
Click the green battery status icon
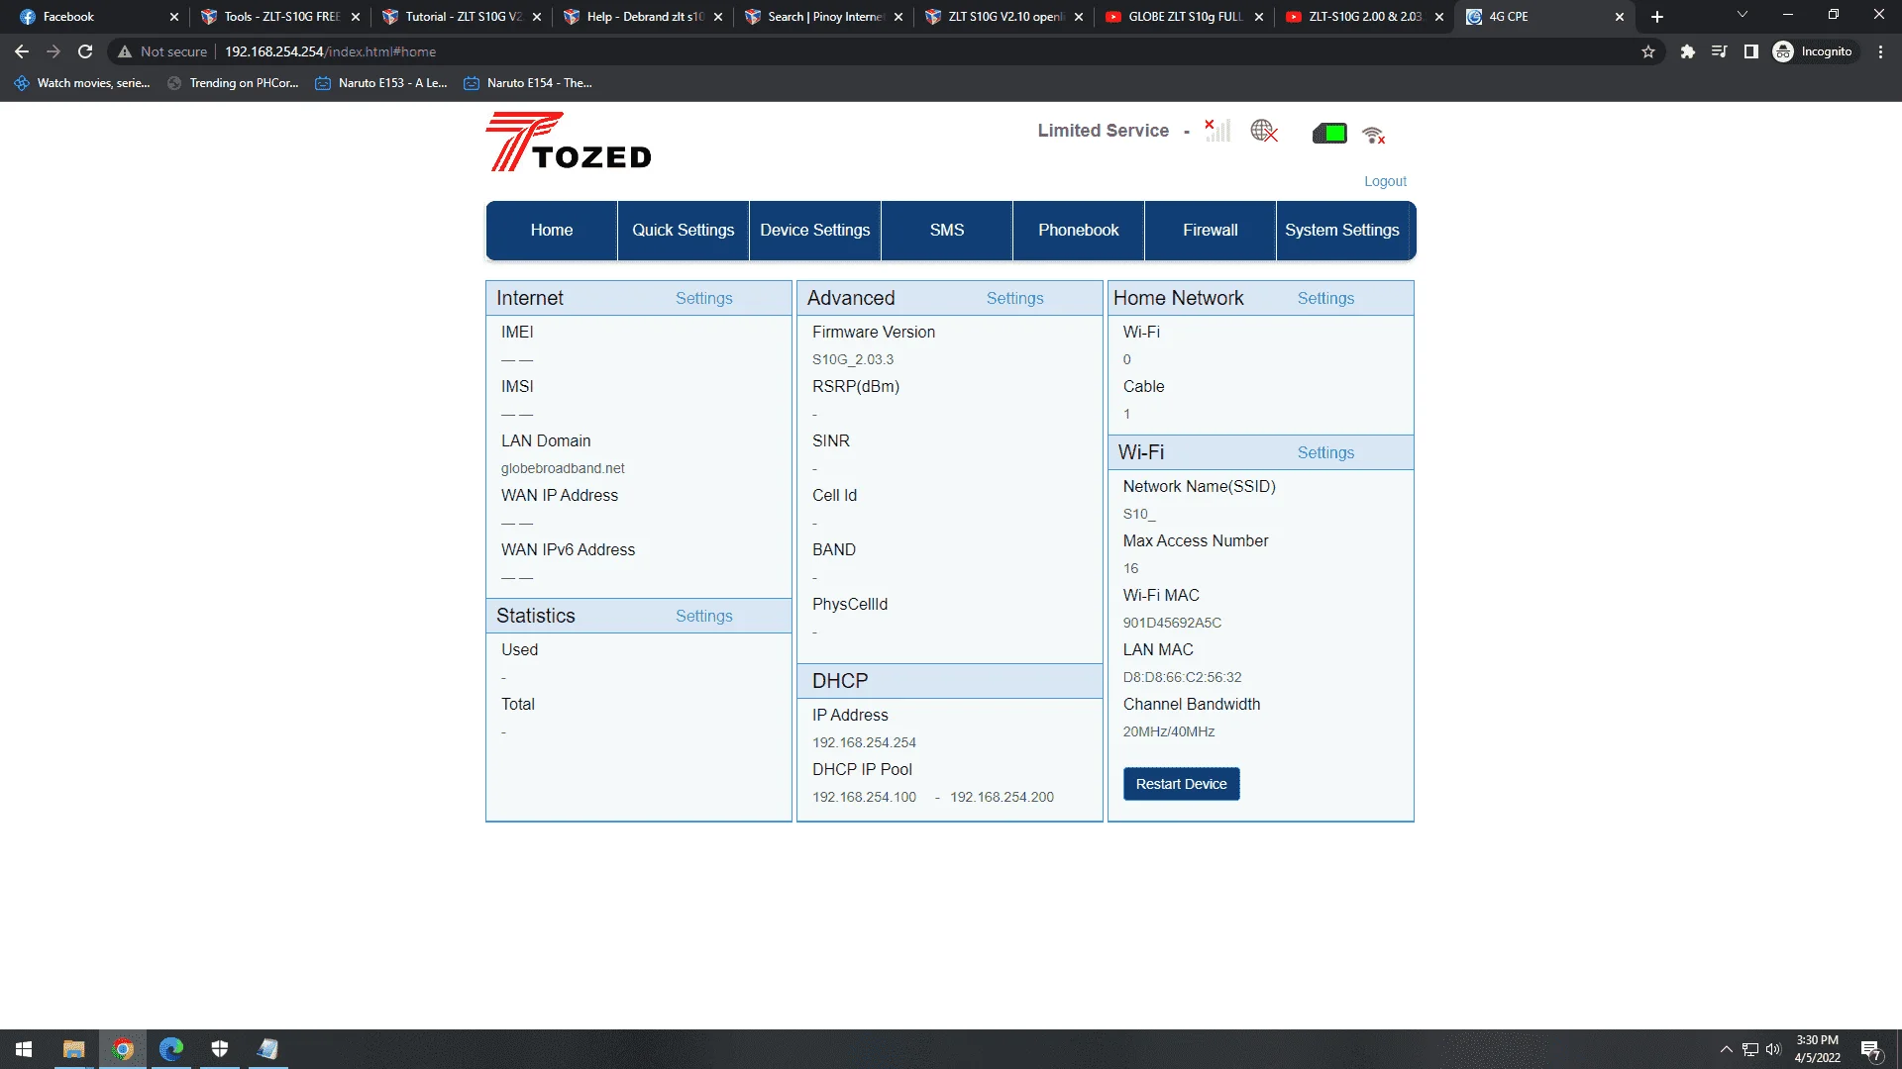click(1329, 133)
